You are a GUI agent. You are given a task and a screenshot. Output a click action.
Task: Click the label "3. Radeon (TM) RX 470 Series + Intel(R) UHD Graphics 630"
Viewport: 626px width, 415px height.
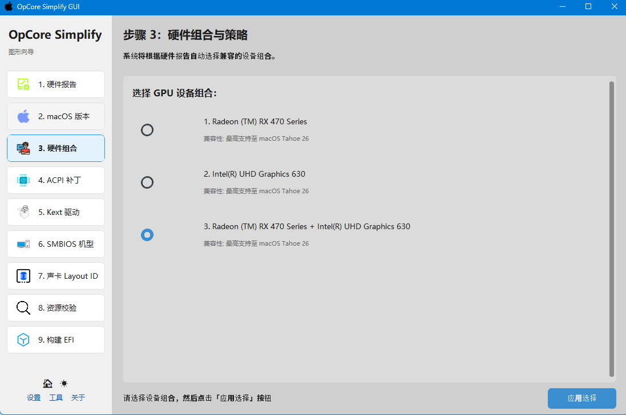point(307,226)
